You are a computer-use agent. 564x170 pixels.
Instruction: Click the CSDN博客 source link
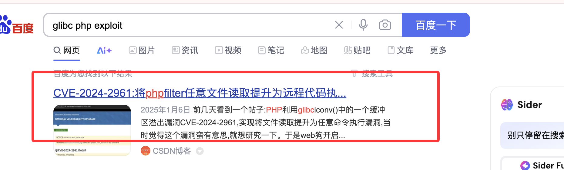pos(172,151)
